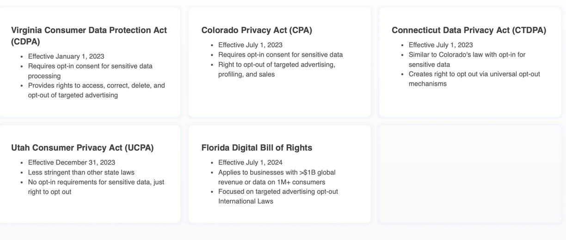
Task: Select 'Less stringent than other state laws' text
Action: (x=81, y=172)
